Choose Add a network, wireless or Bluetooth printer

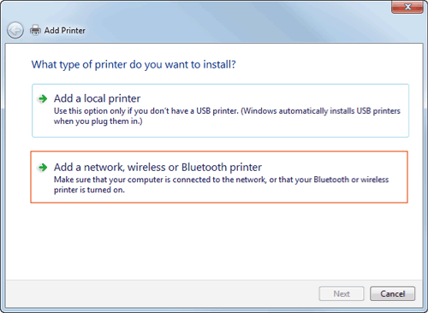tap(219, 177)
